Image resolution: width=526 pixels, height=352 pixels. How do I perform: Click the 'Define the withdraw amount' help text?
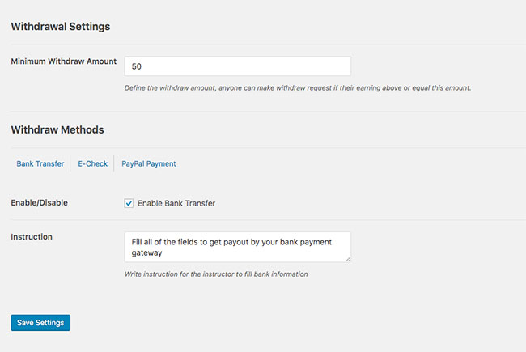click(x=298, y=87)
